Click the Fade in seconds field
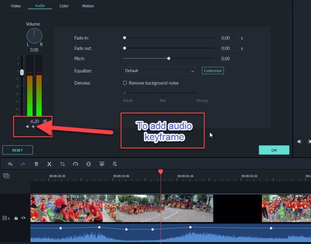The height and width of the screenshot is (244, 311). (x=229, y=38)
